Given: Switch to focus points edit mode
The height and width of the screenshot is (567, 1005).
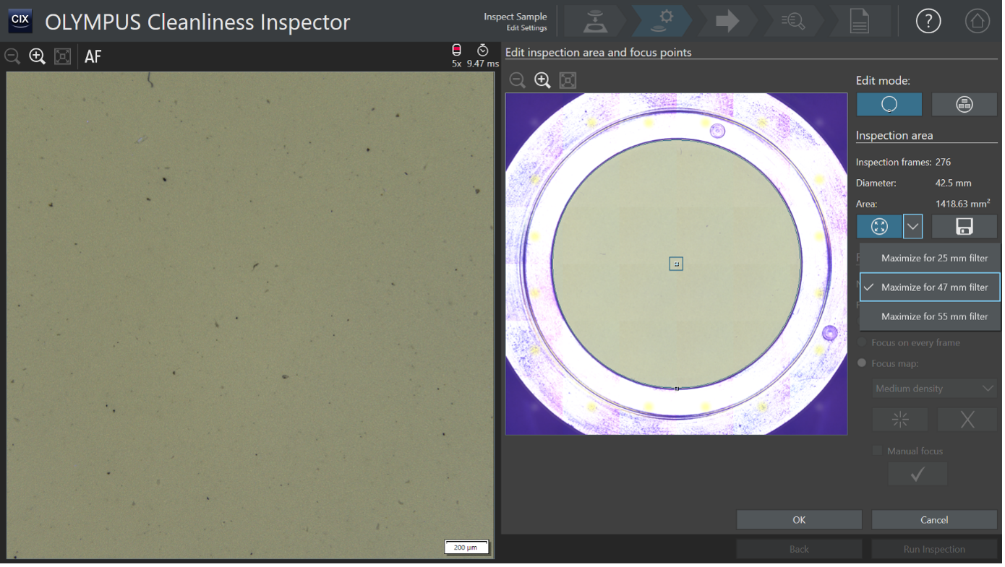Looking at the screenshot, I should [x=964, y=105].
